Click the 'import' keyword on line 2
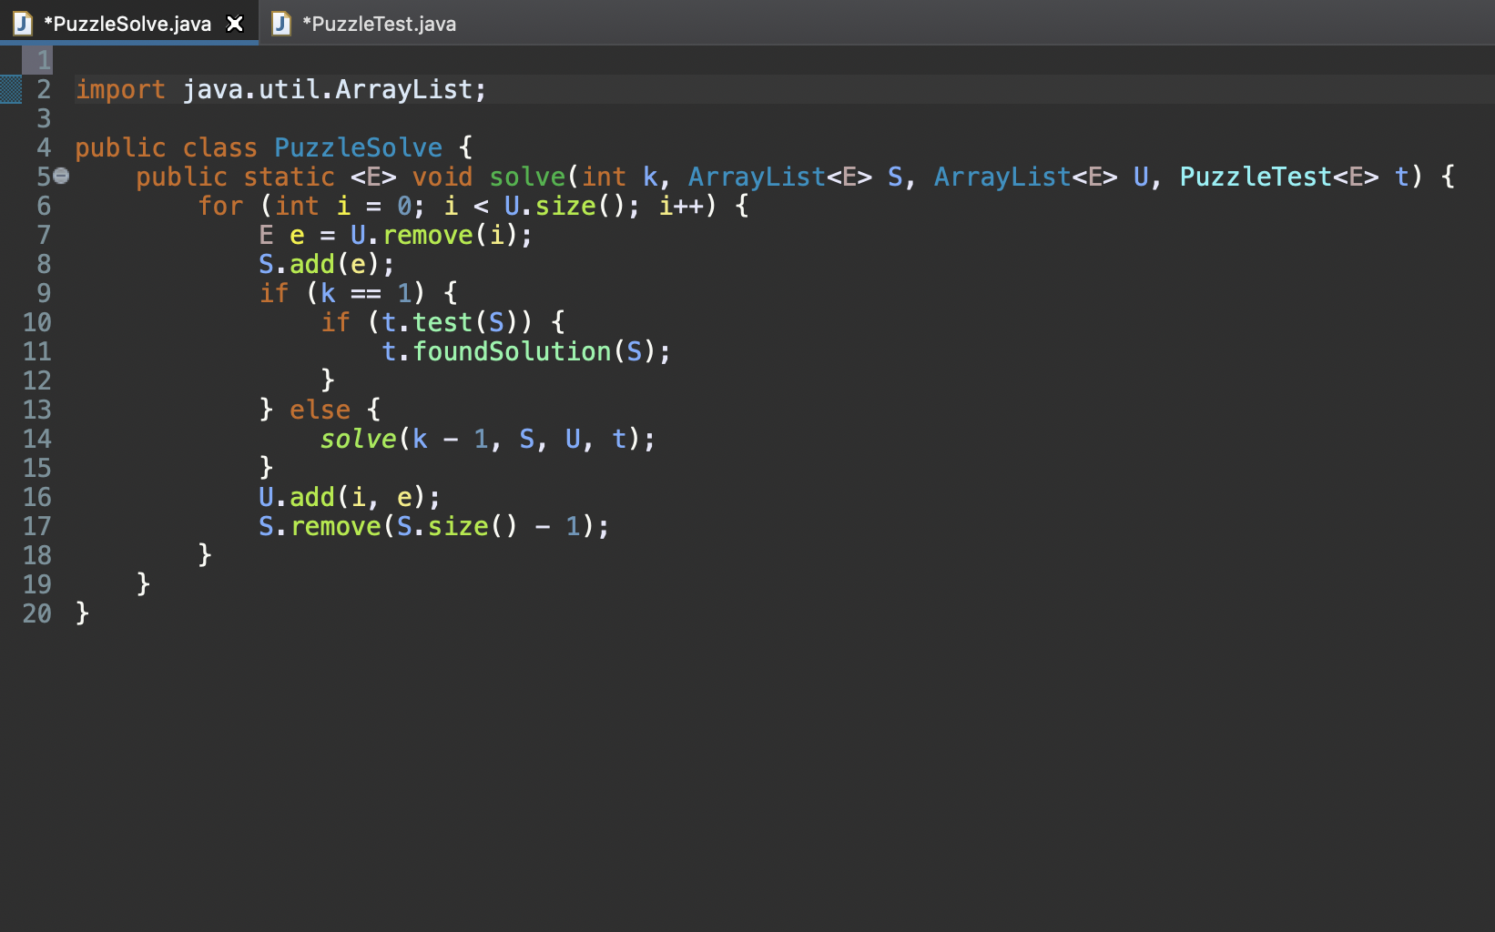This screenshot has width=1495, height=932. coord(120,89)
